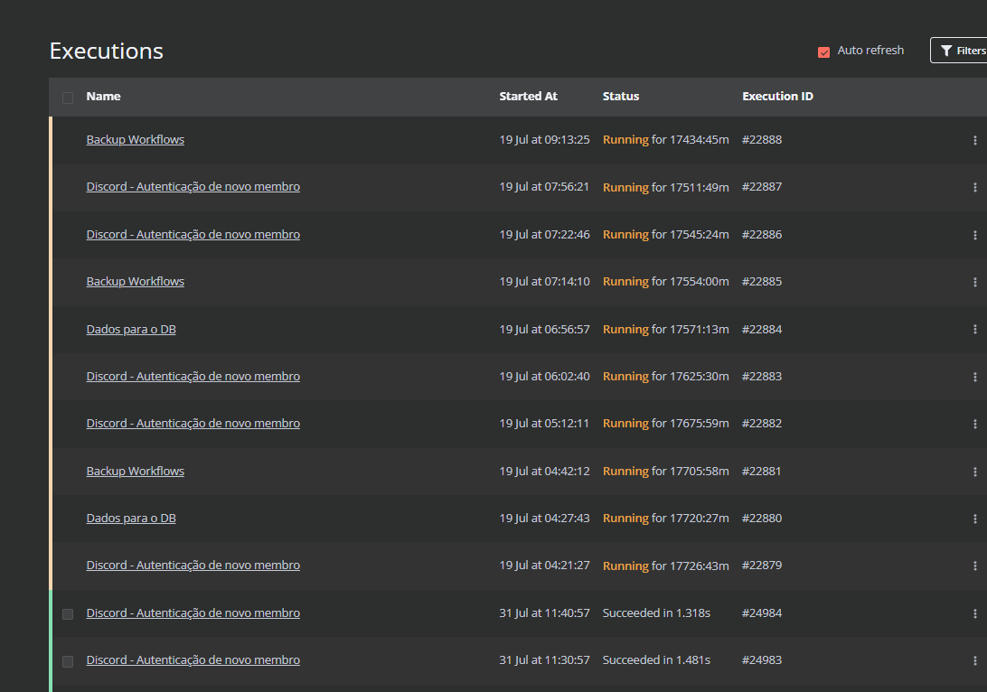This screenshot has height=692, width=987.
Task: Click Succeeded in 1.318s status
Action: click(656, 613)
